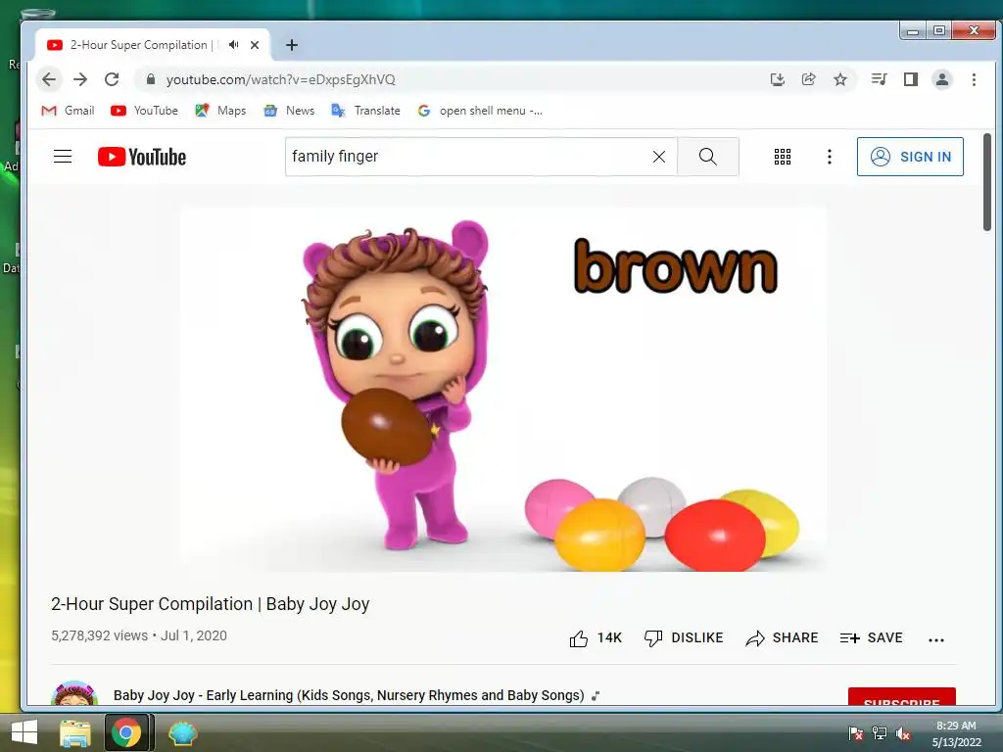The image size is (1003, 752).
Task: Click the padlock site info icon
Action: click(151, 79)
